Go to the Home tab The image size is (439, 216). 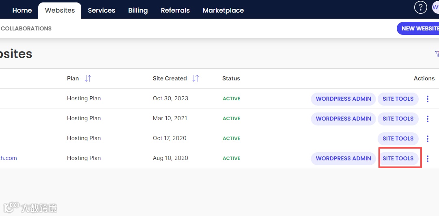coord(22,11)
